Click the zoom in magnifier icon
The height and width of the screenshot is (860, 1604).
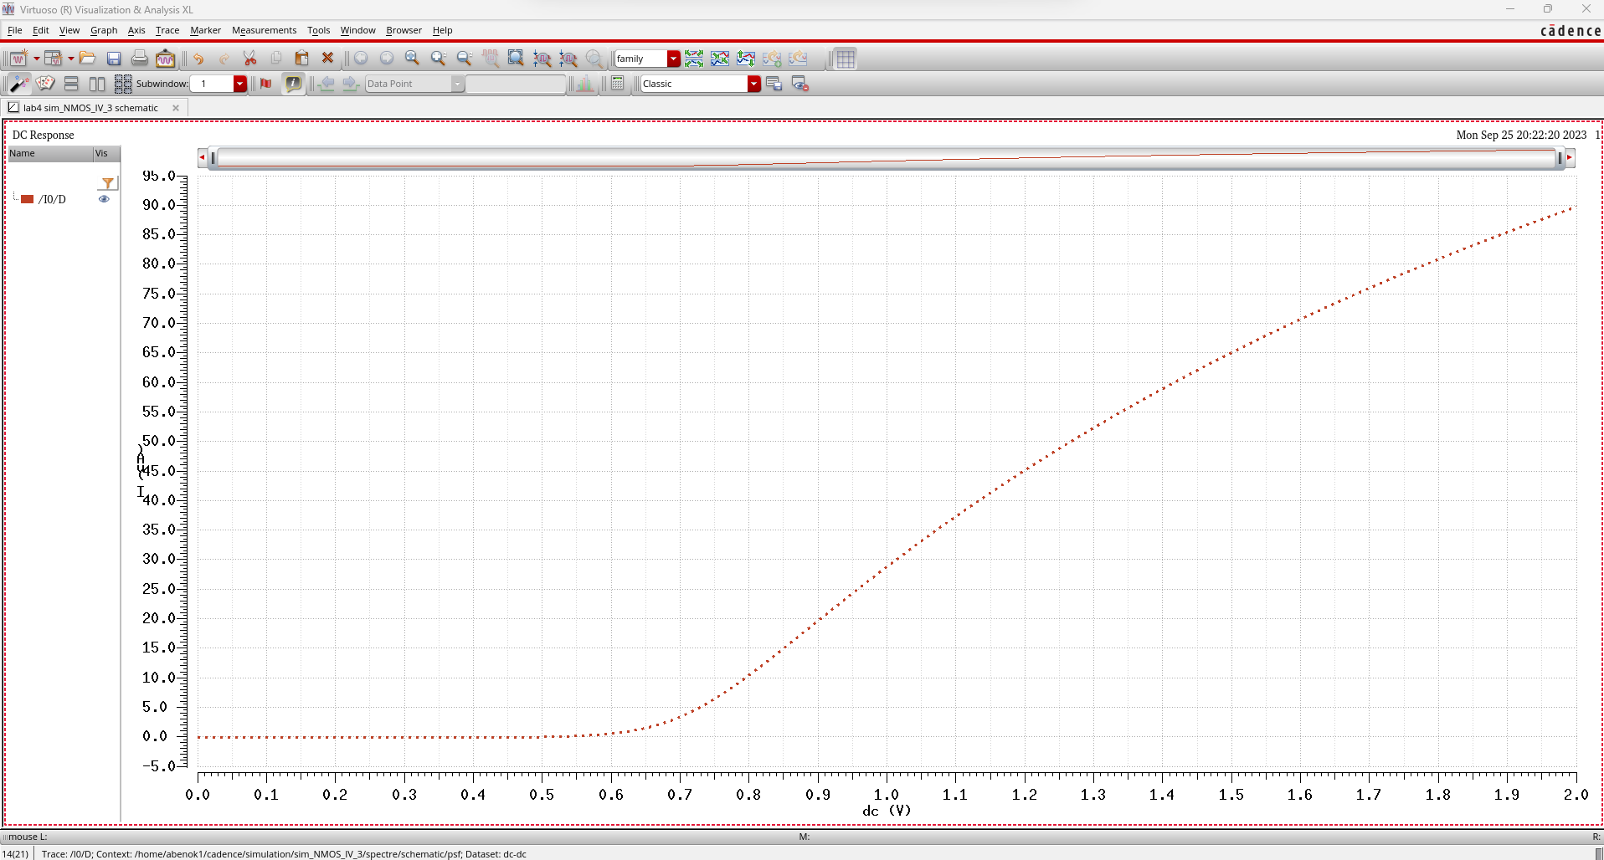click(438, 59)
